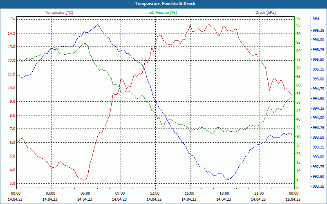Image resolution: width=327 pixels, height=204 pixels.
Task: Click the green humidity tick value '75'
Action: [x=298, y=60]
